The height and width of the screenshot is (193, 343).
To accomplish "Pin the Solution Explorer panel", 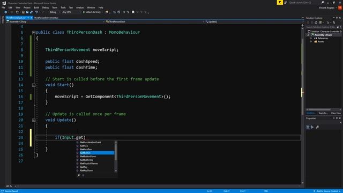I will tap(337, 18).
